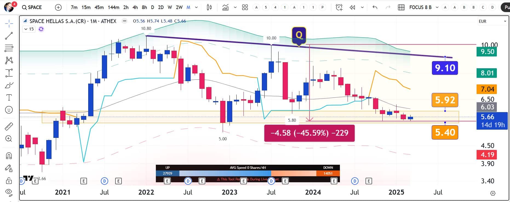Open chart settings gear at bottom right
Image resolution: width=510 pixels, height=202 pixels.
coord(493,193)
